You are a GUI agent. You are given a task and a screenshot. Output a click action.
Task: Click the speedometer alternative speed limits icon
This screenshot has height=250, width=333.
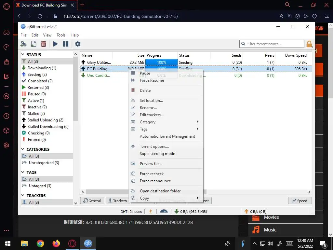pos(164,211)
